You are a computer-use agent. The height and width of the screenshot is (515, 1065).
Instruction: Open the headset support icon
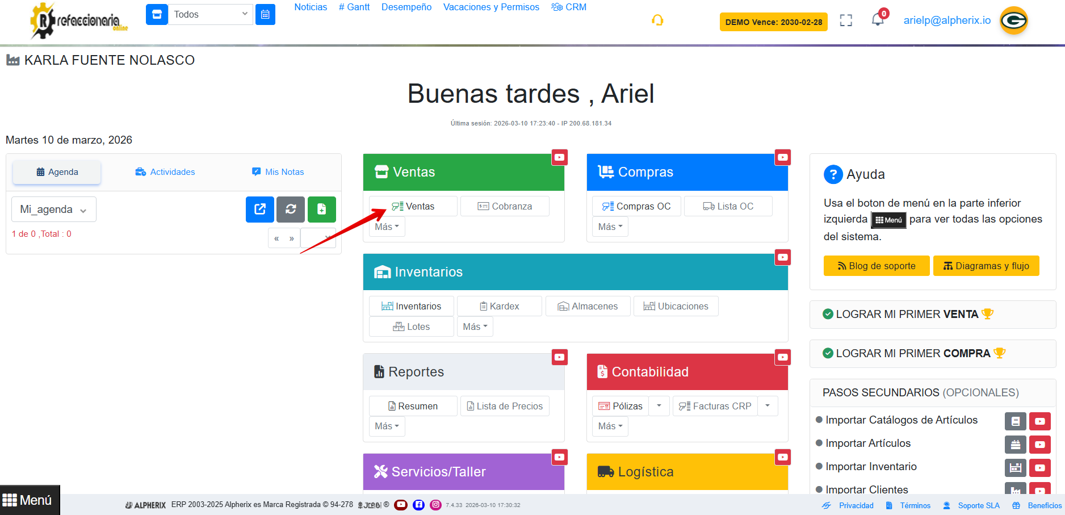(x=657, y=20)
